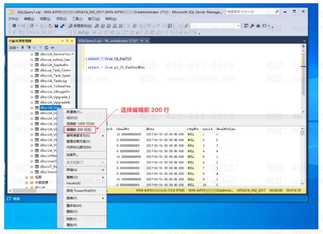This screenshot has width=323, height=234.
Task: Click the toolbox icon in toolbar
Action: [258, 26]
